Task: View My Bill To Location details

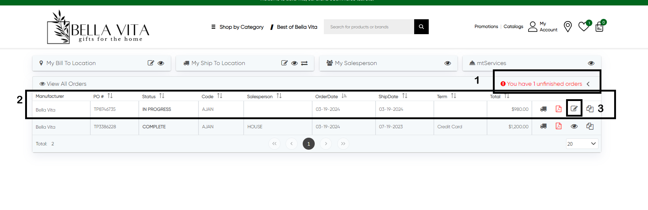Action: point(161,63)
